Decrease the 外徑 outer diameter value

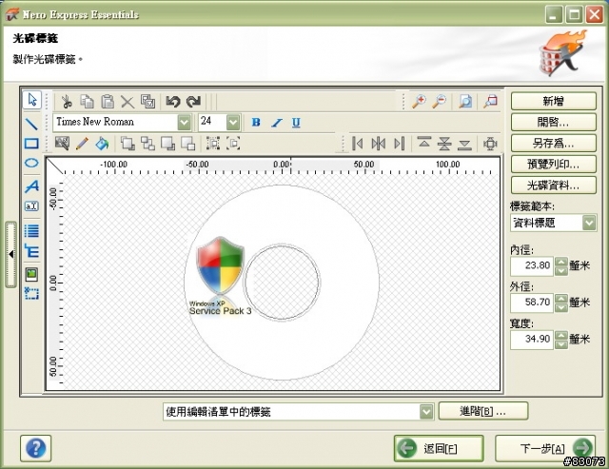click(x=560, y=308)
